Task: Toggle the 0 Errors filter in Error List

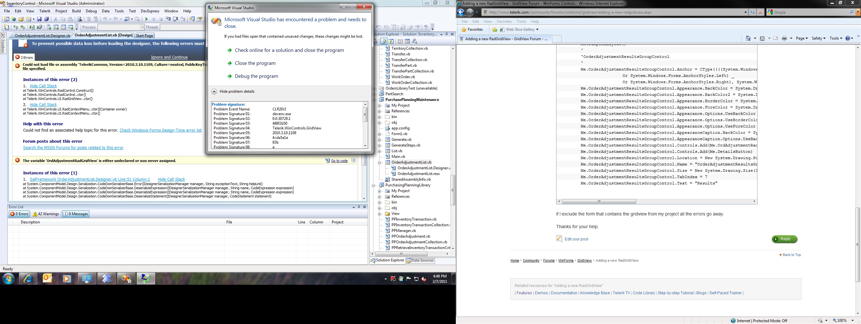Action: pyautogui.click(x=19, y=214)
